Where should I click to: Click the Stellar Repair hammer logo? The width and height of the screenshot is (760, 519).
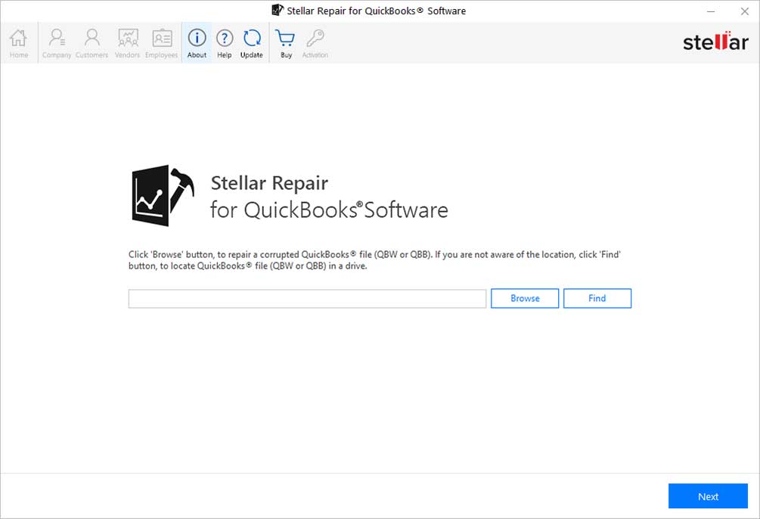point(161,195)
